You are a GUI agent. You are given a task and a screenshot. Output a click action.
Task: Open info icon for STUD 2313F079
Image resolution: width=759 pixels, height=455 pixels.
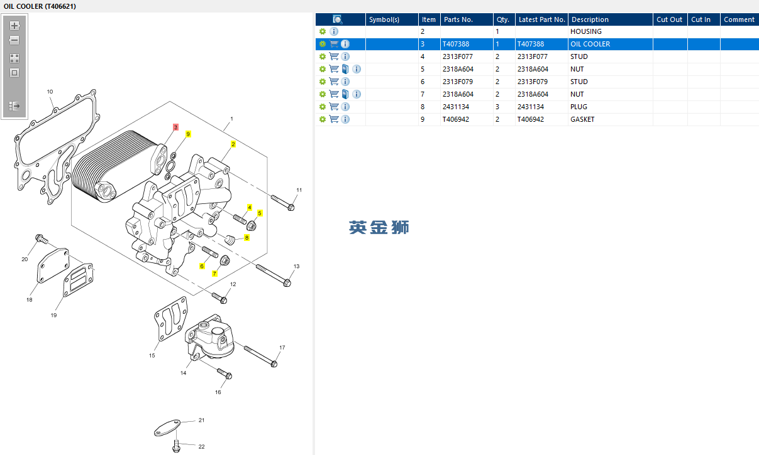coord(345,82)
